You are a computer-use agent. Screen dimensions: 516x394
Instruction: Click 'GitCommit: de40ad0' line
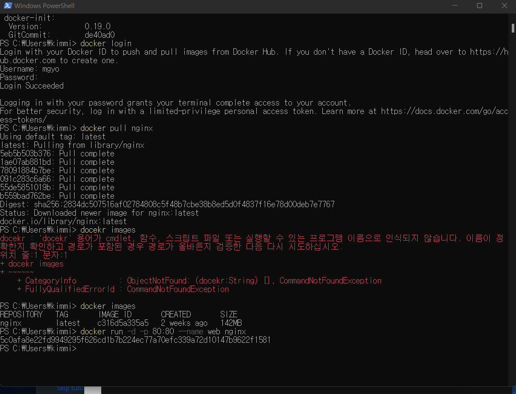pyautogui.click(x=61, y=35)
